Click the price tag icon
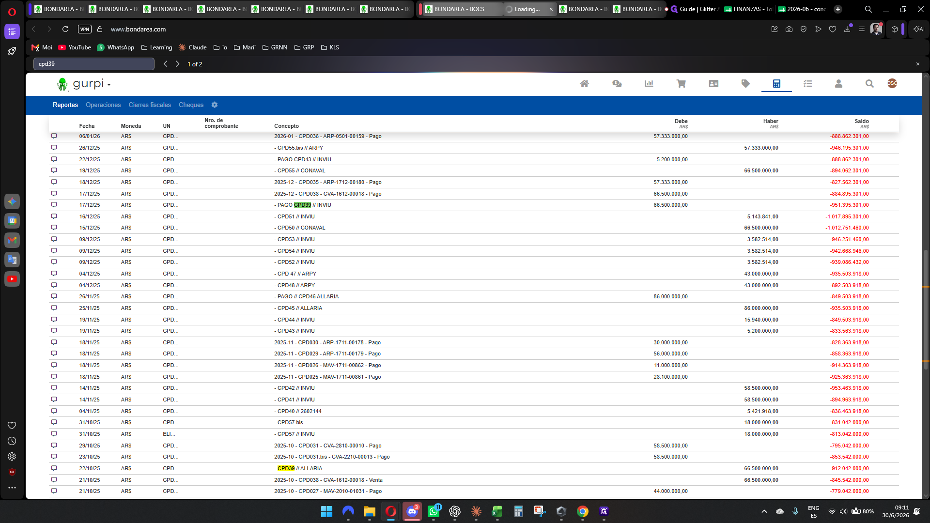 pos(745,84)
